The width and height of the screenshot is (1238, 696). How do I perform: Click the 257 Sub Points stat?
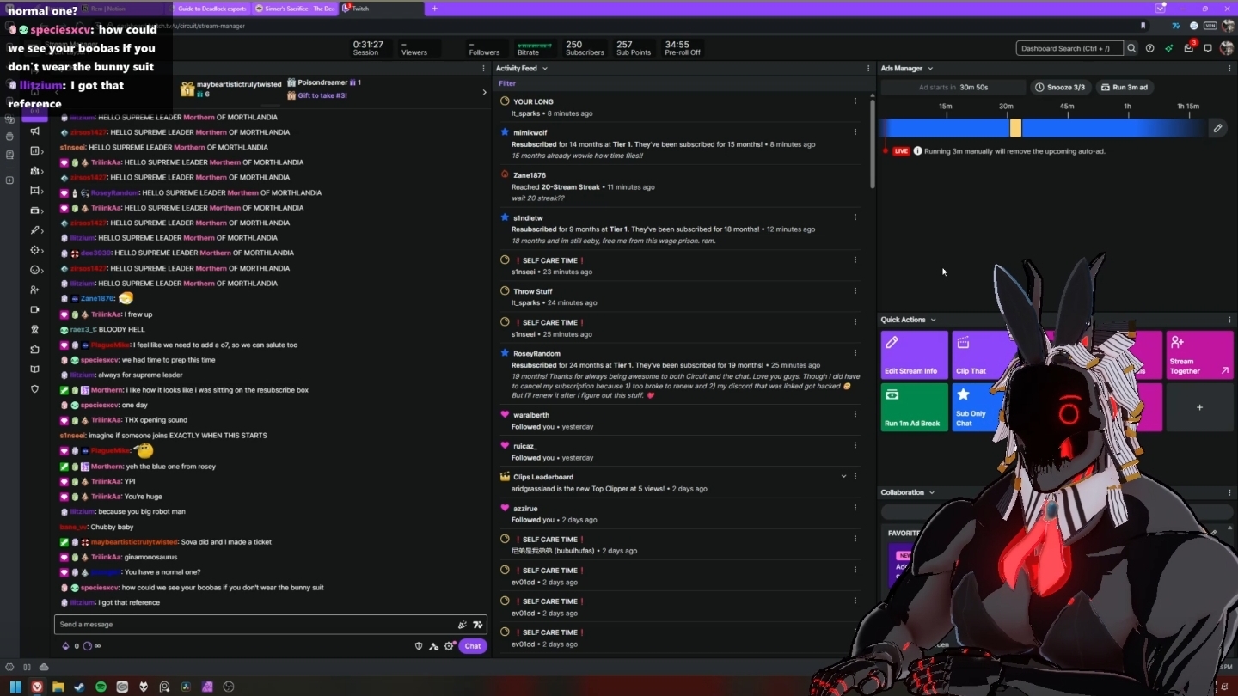[634, 48]
